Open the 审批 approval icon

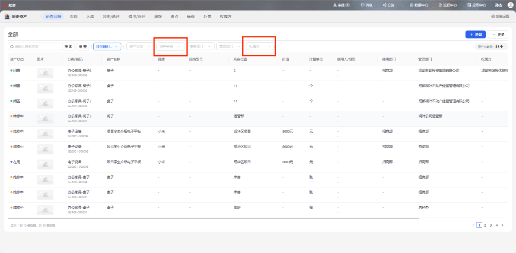[x=335, y=5]
